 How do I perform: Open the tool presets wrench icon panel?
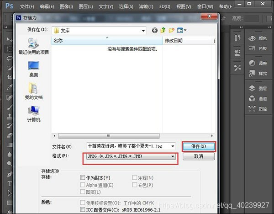click(x=237, y=68)
